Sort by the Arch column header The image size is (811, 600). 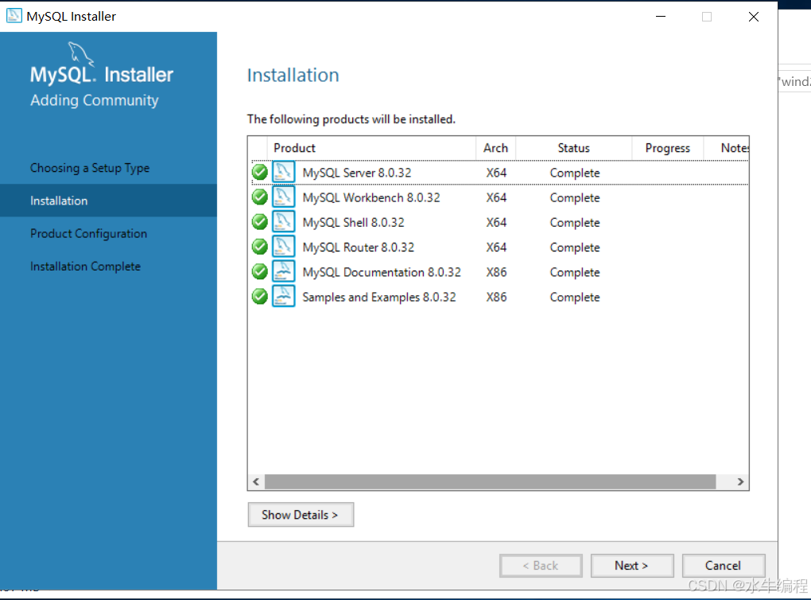495,148
